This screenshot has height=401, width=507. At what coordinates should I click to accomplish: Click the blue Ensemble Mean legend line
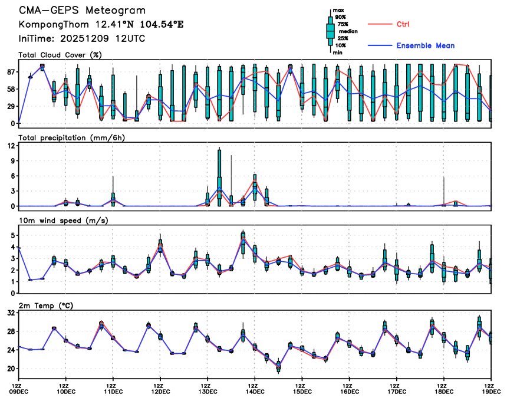coord(380,45)
